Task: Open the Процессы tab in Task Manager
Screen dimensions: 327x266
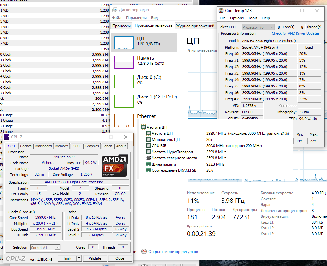Action: point(121,26)
